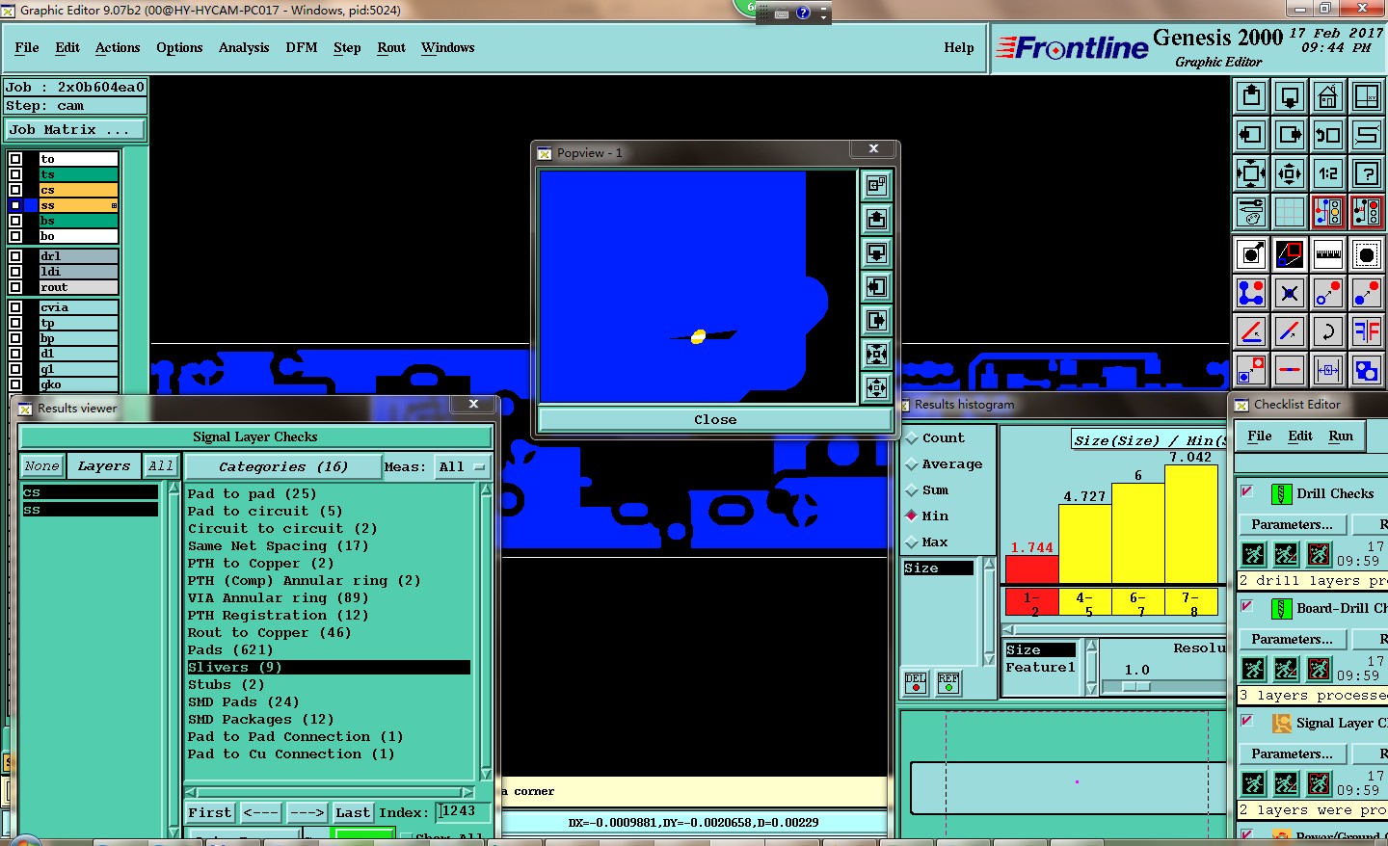
Task: Click the connected blue and red dots icon
Action: pyautogui.click(x=1251, y=293)
